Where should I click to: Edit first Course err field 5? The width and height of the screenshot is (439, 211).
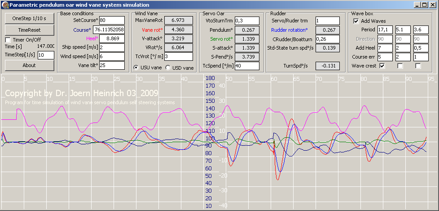coord(385,57)
